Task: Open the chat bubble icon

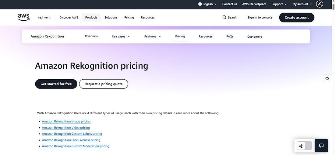Action: [x=321, y=146]
